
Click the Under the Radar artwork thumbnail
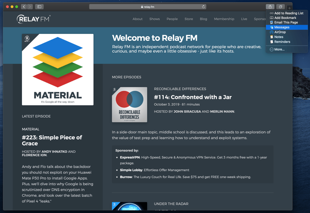(129, 206)
